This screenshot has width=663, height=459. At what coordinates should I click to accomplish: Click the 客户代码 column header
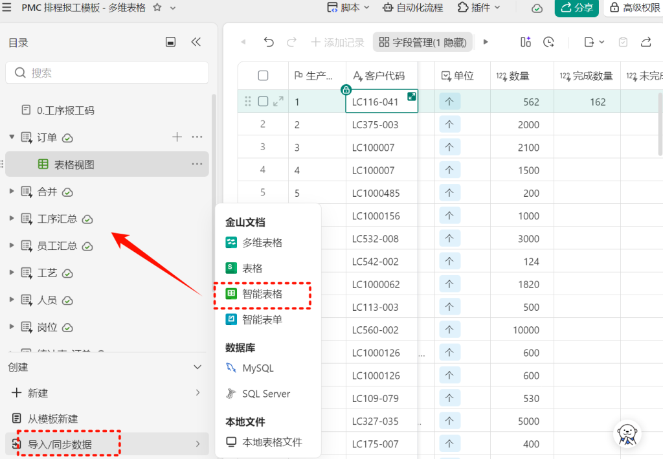pyautogui.click(x=382, y=76)
